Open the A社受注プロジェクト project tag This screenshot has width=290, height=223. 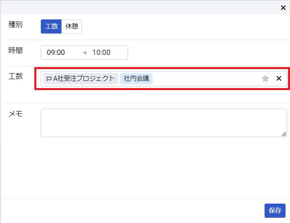pos(81,79)
